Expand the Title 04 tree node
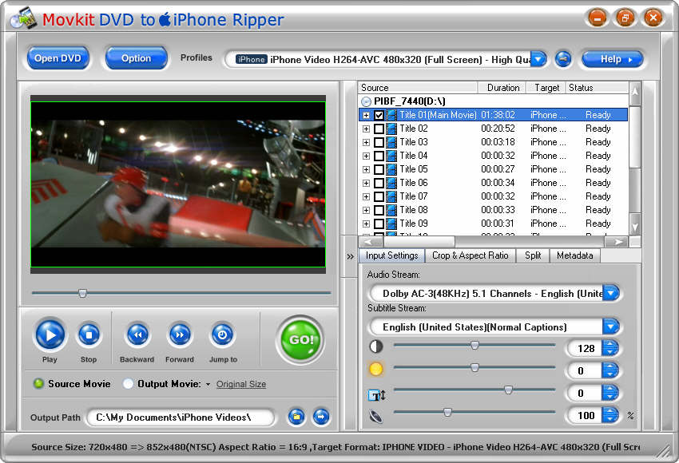 [367, 156]
